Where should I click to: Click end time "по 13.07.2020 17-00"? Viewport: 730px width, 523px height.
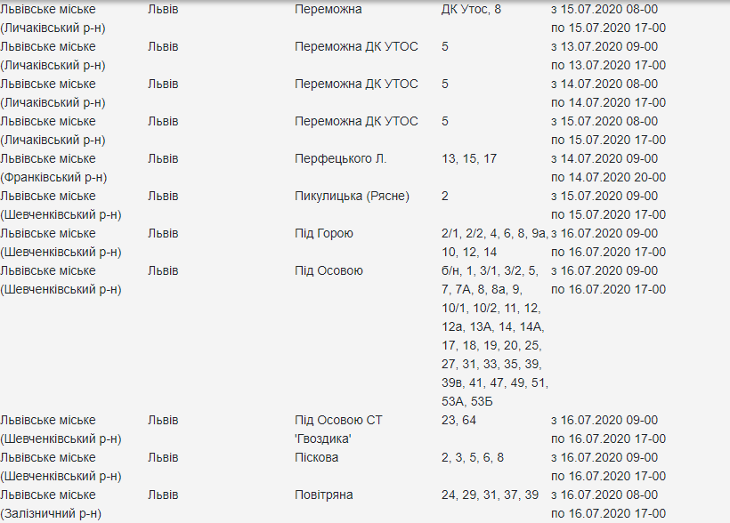[608, 65]
